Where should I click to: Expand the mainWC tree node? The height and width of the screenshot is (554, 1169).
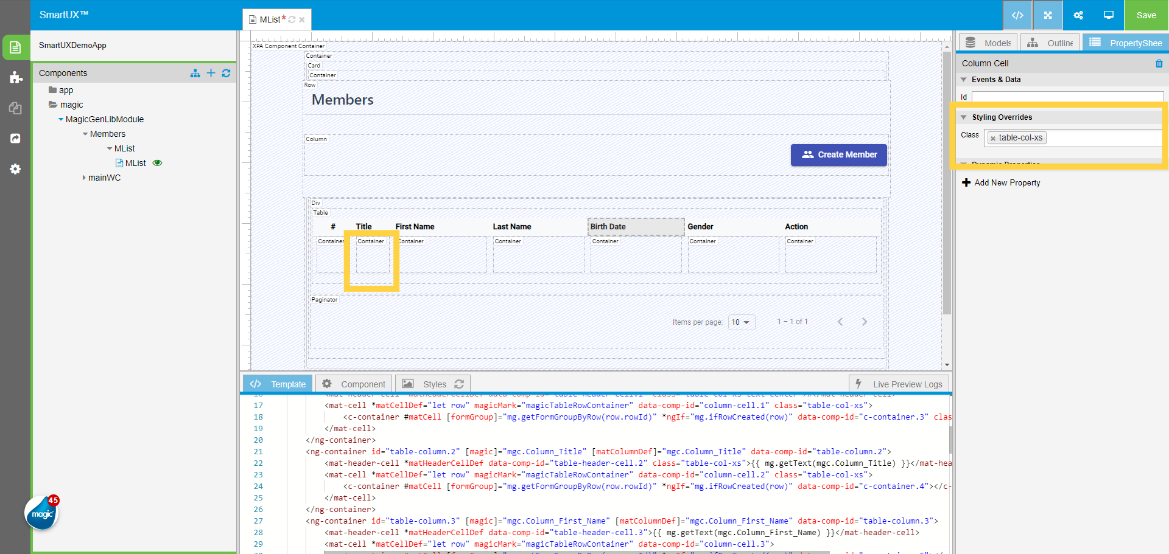[x=84, y=178]
